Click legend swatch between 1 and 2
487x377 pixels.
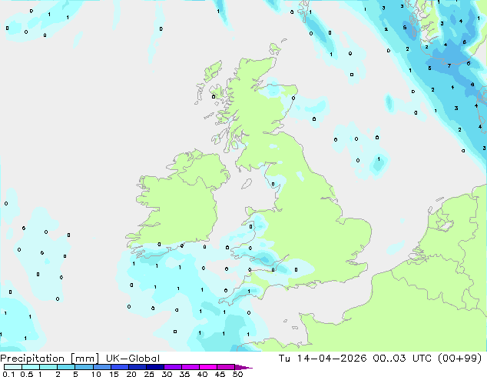[48, 367]
